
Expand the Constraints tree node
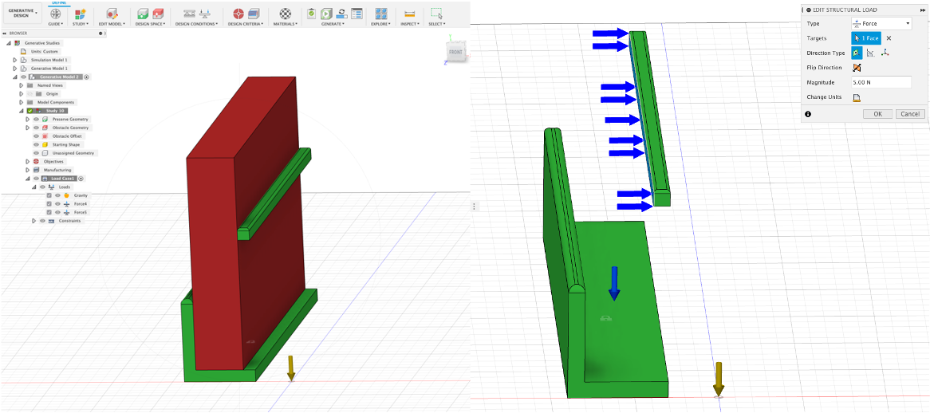(33, 220)
